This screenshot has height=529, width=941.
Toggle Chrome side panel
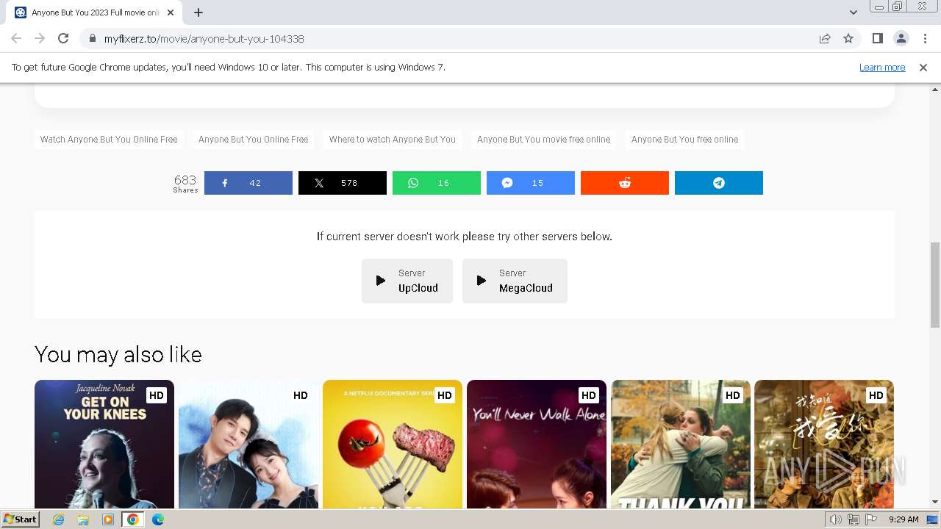(x=877, y=38)
